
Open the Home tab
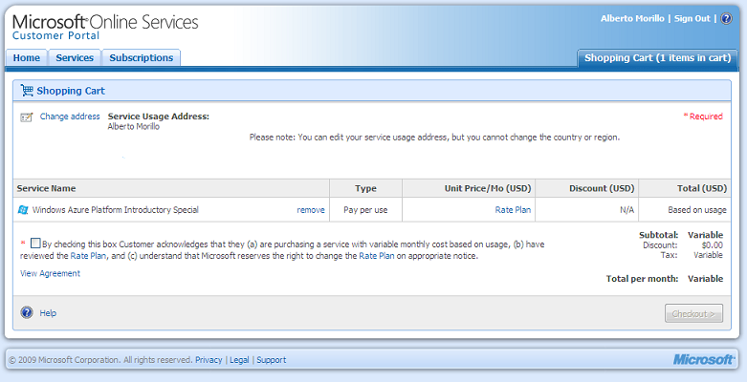(26, 57)
